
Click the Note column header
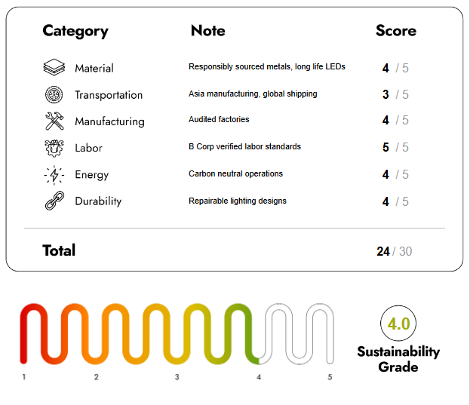coord(207,31)
